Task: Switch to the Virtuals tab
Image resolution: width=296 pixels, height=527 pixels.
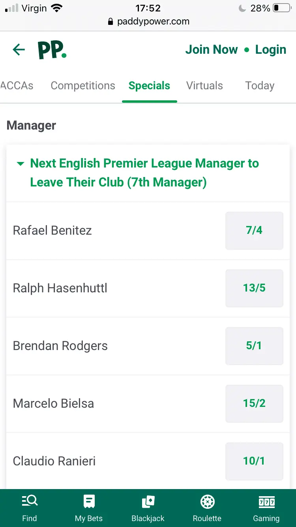Action: pyautogui.click(x=204, y=86)
